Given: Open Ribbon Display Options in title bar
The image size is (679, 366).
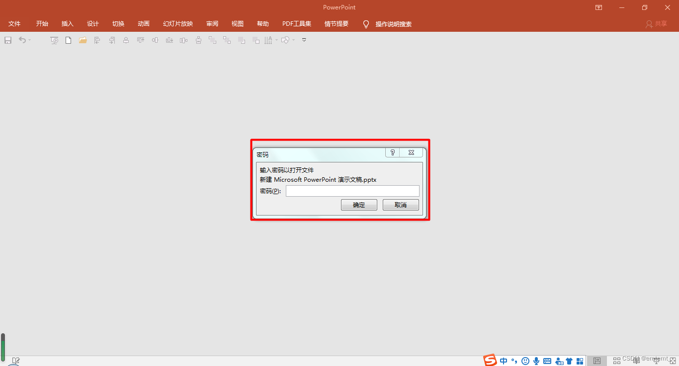Looking at the screenshot, I should (x=599, y=7).
